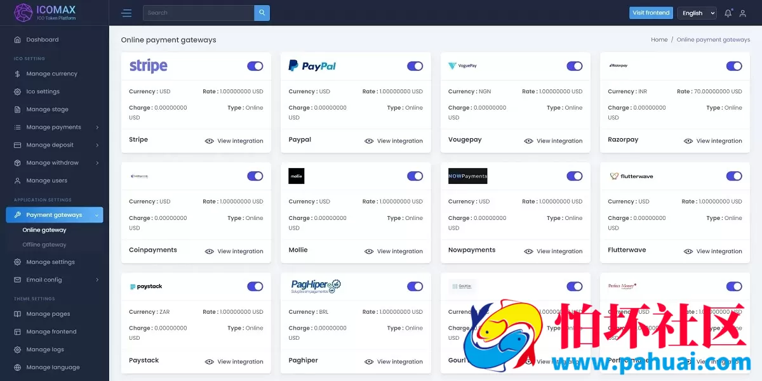Viewport: 762px width, 381px height.
Task: Disable the Nowpayments gateway toggle
Action: [575, 176]
